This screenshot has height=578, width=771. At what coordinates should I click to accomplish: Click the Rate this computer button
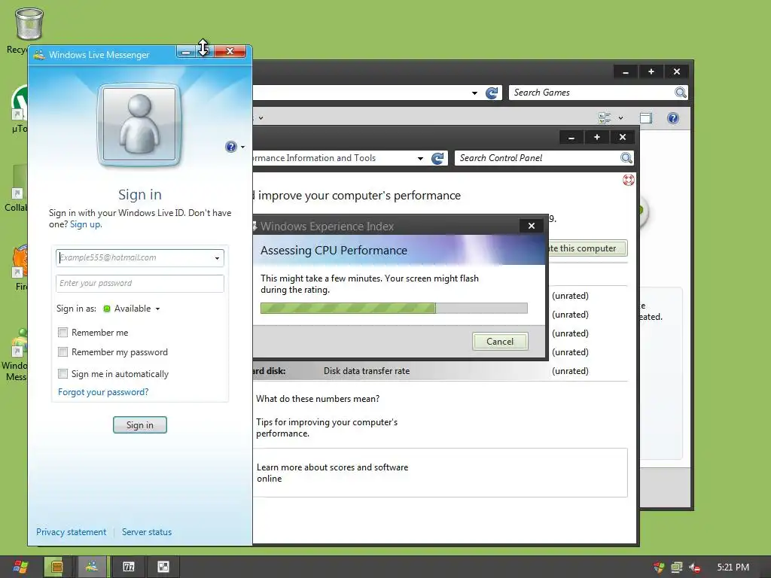tap(586, 248)
